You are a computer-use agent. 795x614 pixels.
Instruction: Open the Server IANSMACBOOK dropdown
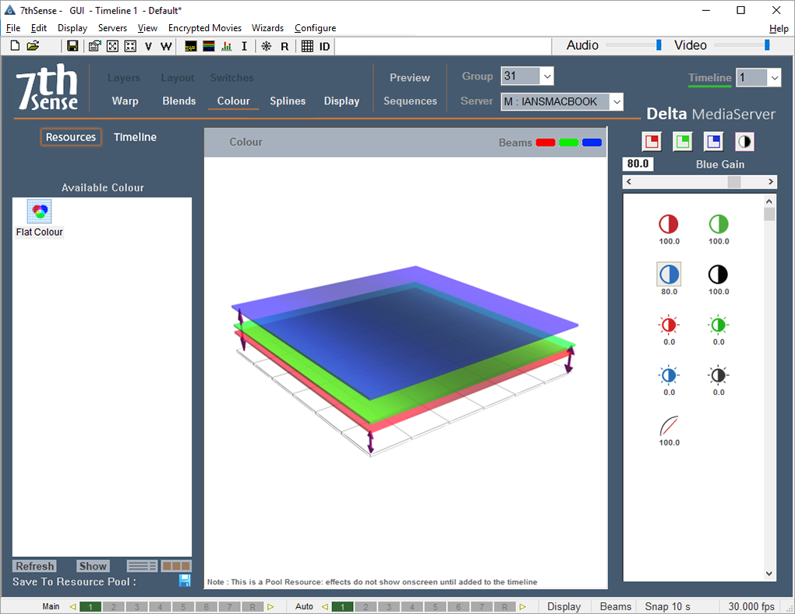point(617,101)
